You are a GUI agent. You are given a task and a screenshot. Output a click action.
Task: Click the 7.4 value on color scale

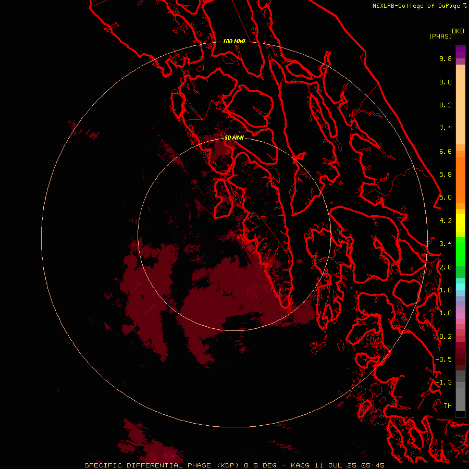(x=446, y=128)
